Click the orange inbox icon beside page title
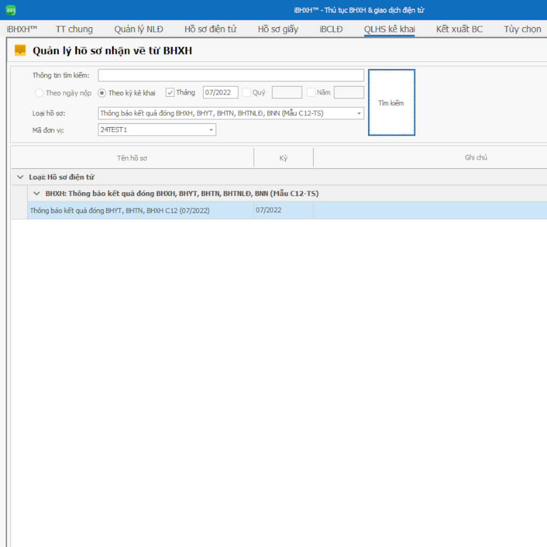This screenshot has height=547, width=547. tap(20, 51)
